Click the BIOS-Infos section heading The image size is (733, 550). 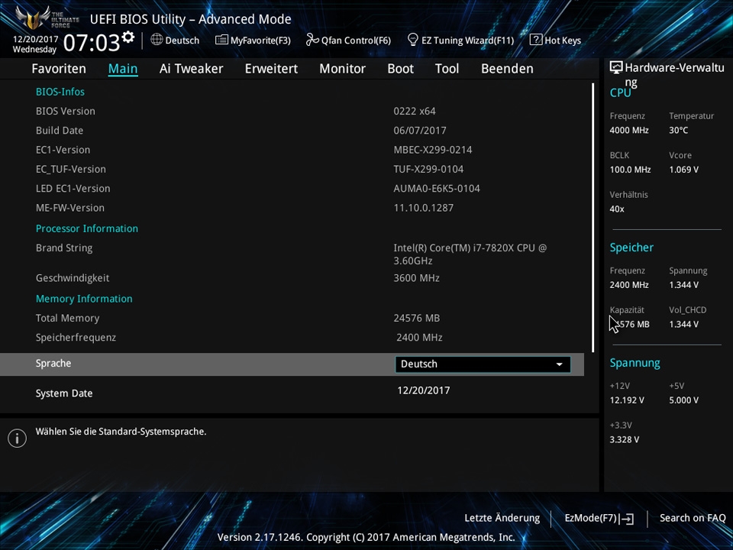point(60,92)
